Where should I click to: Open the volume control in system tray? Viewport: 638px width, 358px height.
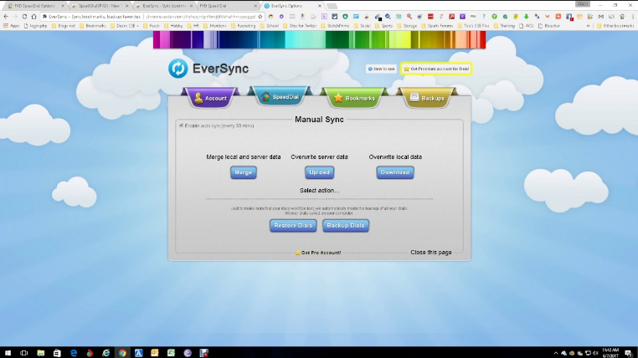(x=595, y=353)
